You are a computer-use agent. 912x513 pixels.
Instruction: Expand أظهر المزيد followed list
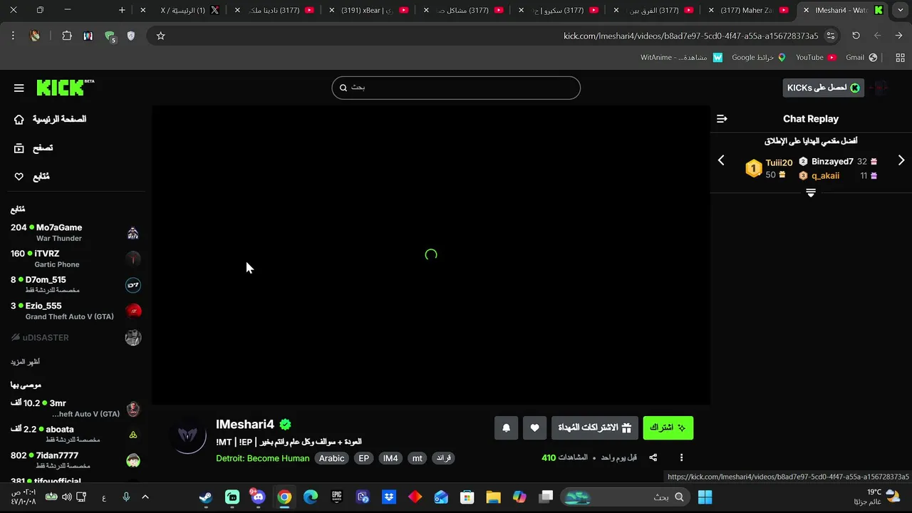click(x=25, y=362)
